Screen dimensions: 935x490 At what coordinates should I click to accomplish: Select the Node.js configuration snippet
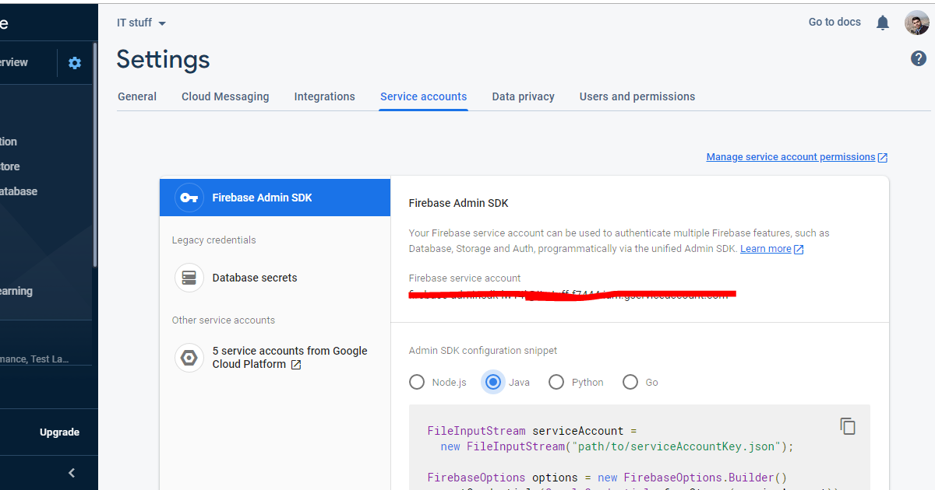pyautogui.click(x=417, y=382)
